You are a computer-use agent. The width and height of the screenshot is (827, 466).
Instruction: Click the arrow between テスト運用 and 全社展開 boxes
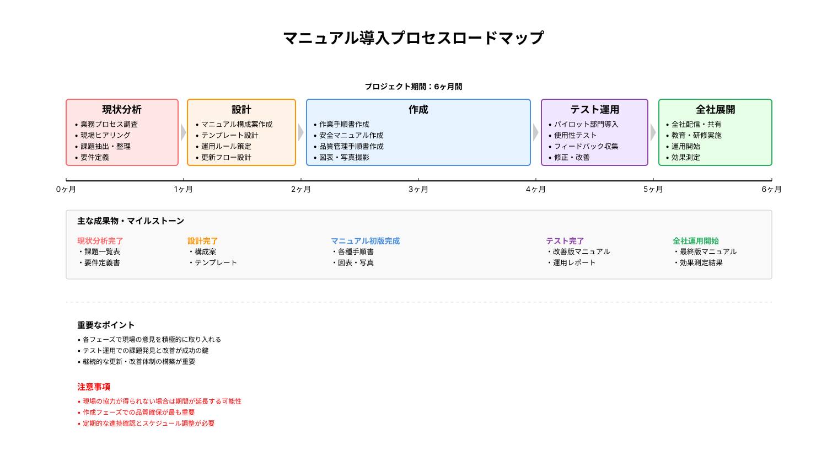pos(653,132)
